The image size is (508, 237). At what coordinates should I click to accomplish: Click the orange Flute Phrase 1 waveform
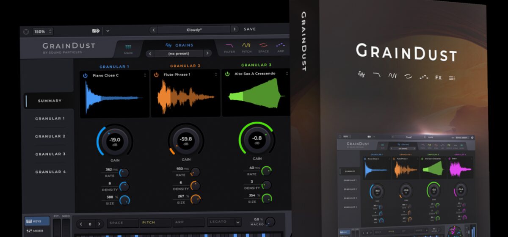click(185, 97)
